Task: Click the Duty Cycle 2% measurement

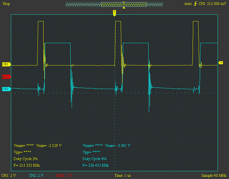Action: [25, 159]
